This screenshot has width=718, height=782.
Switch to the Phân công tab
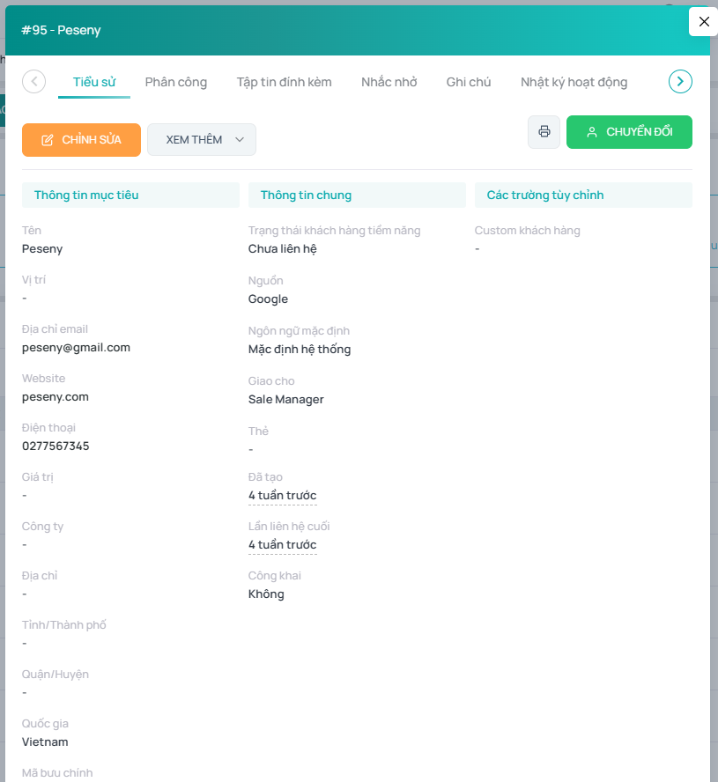(x=176, y=82)
